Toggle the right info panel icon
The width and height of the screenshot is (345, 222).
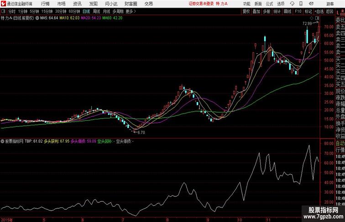(x=317, y=18)
